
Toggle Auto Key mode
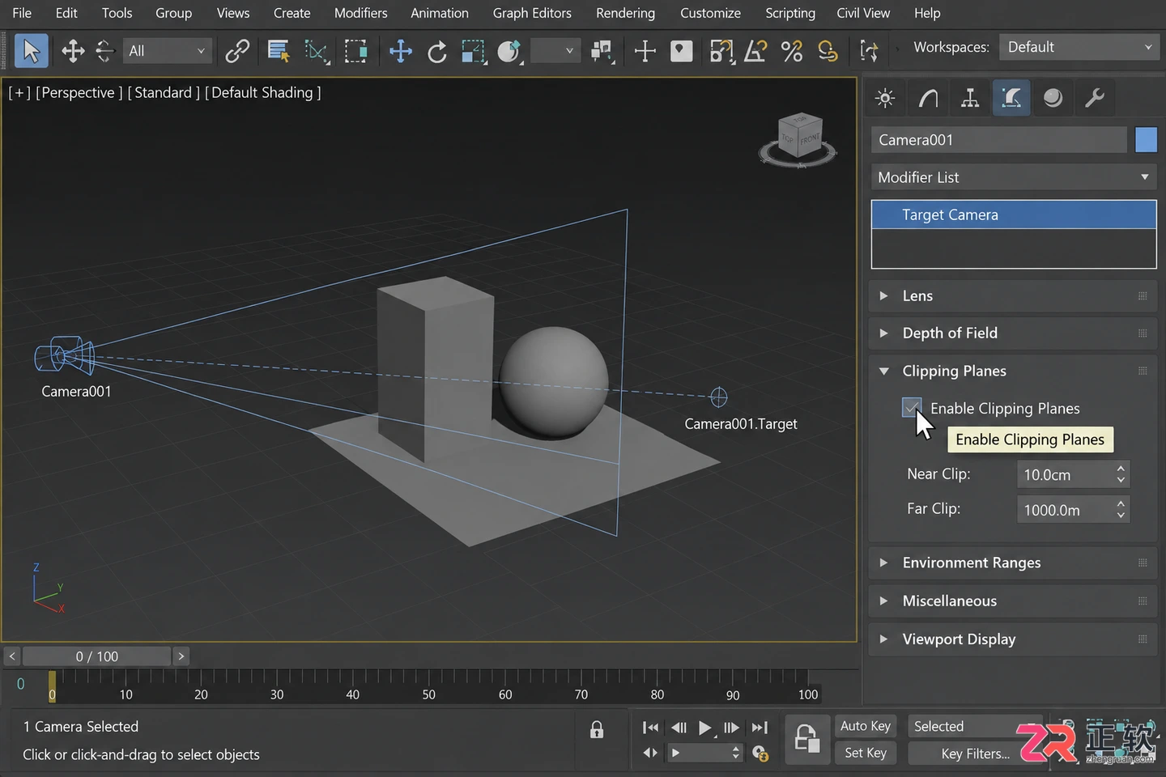(x=866, y=726)
